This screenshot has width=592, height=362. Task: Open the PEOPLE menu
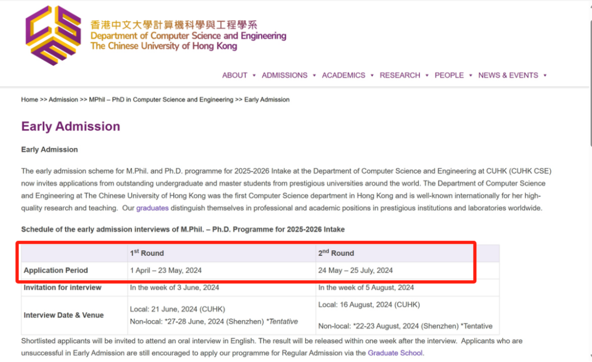[x=449, y=76]
